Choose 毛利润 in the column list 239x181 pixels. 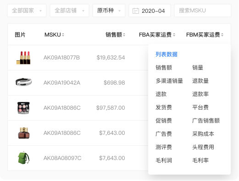(x=164, y=160)
